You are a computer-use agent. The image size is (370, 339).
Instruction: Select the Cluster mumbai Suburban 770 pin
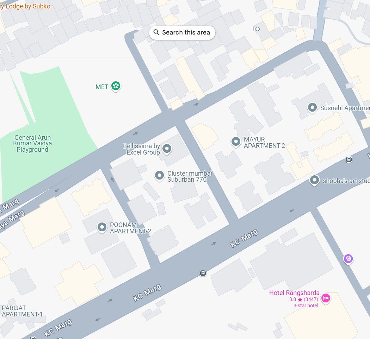[159, 176]
